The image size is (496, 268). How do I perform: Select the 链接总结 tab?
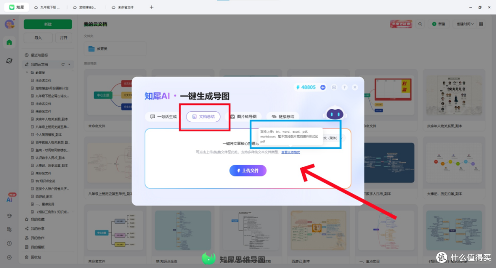pos(283,116)
